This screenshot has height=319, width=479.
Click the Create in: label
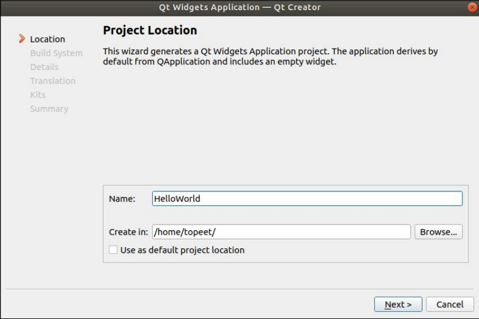coord(129,232)
